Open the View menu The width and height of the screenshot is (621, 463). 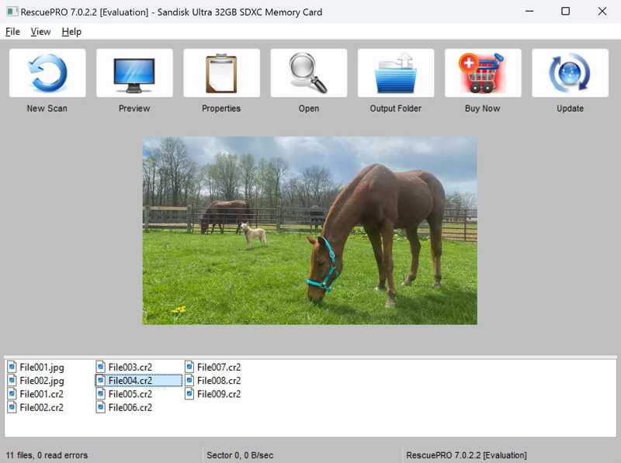click(x=40, y=32)
